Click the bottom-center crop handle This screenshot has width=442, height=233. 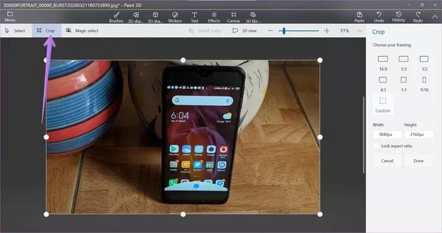click(x=183, y=214)
